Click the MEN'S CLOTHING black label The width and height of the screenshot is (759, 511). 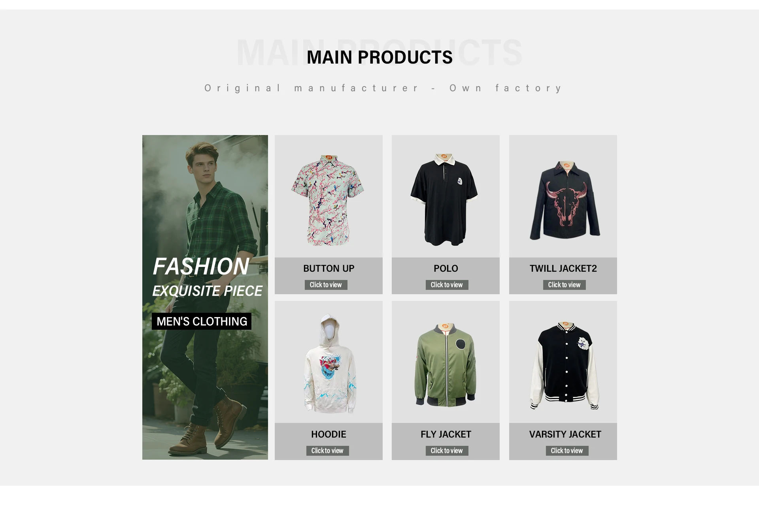click(202, 321)
